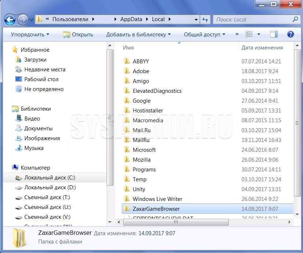
Task: Show hidden toolbar commands via chevron
Action: click(237, 34)
